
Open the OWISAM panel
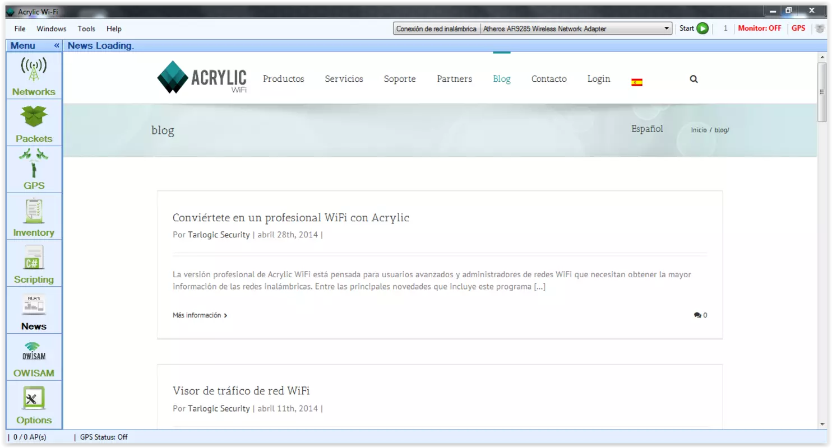point(34,357)
